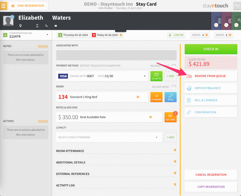Open Best Available Rate details arrows
The width and height of the screenshot is (241, 196).
151,117
